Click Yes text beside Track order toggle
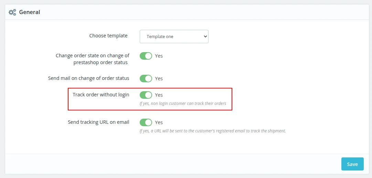 click(159, 95)
